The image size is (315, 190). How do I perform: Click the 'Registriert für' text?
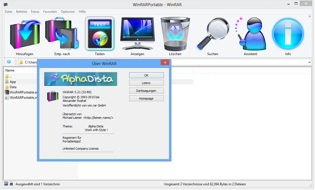tap(72, 138)
